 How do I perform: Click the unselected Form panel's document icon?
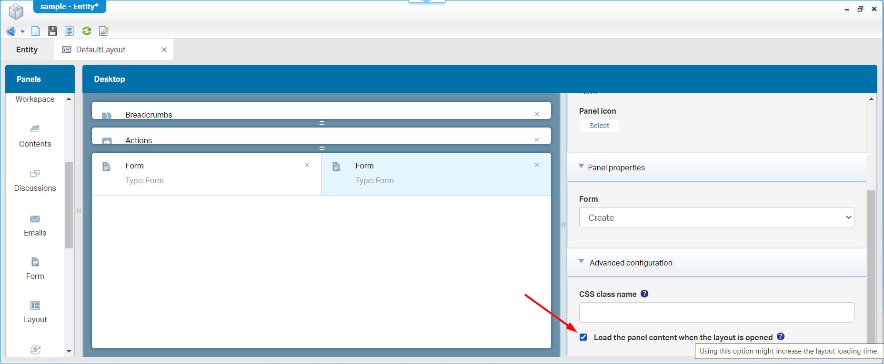[x=106, y=167]
